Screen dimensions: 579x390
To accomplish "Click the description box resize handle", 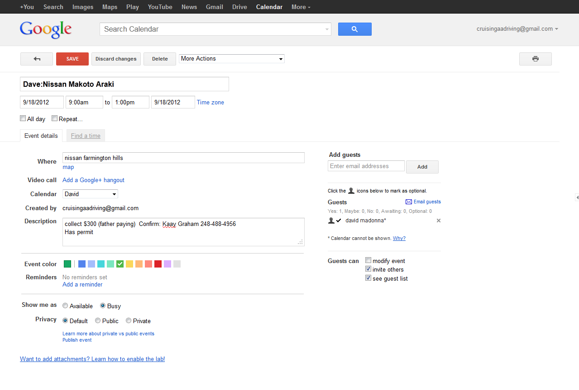I will pyautogui.click(x=300, y=242).
